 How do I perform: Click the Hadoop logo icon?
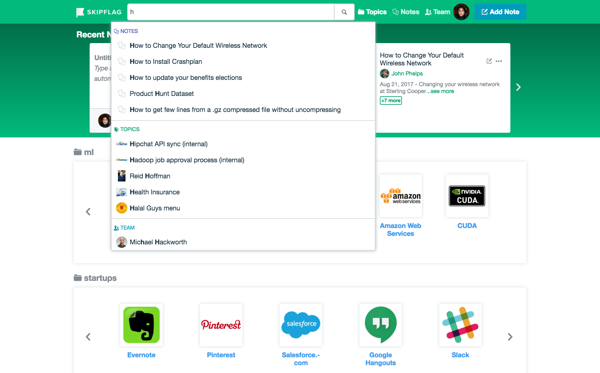[x=122, y=160]
